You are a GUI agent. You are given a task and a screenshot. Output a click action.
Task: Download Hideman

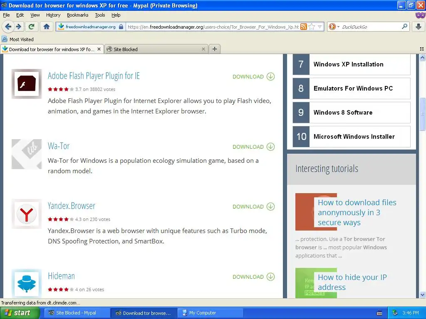coord(253,277)
